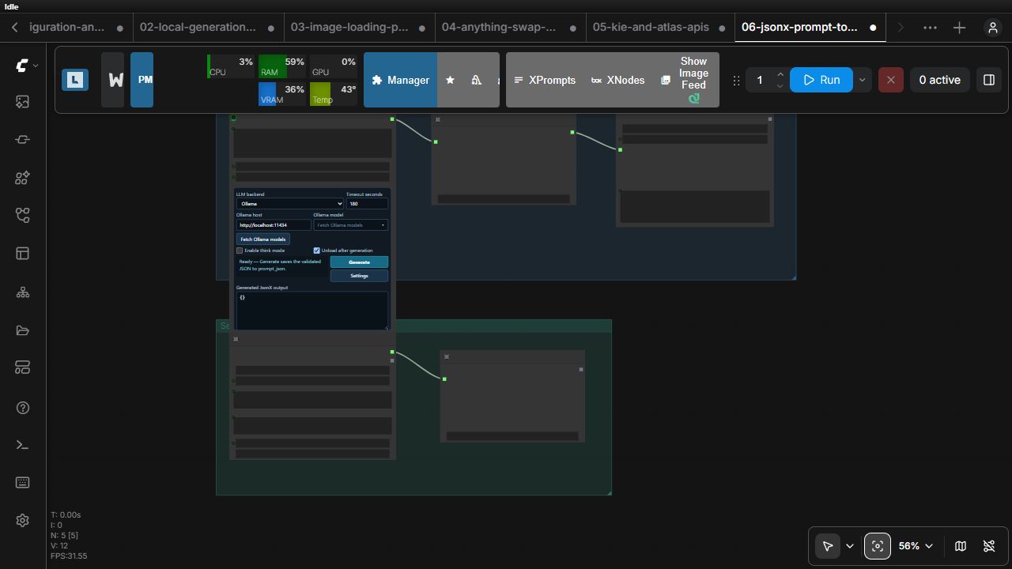
Task: Click the PM toolbar button
Action: coord(142,80)
